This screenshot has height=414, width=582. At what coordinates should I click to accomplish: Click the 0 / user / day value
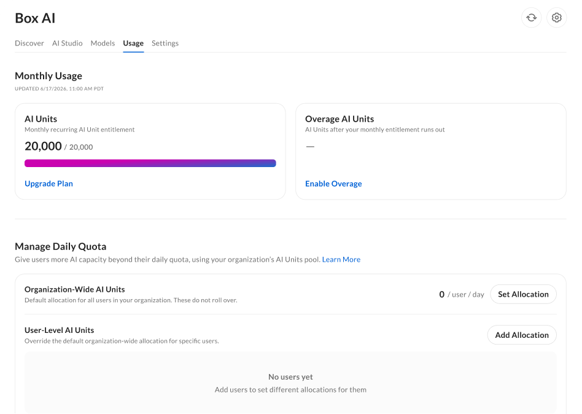(462, 294)
